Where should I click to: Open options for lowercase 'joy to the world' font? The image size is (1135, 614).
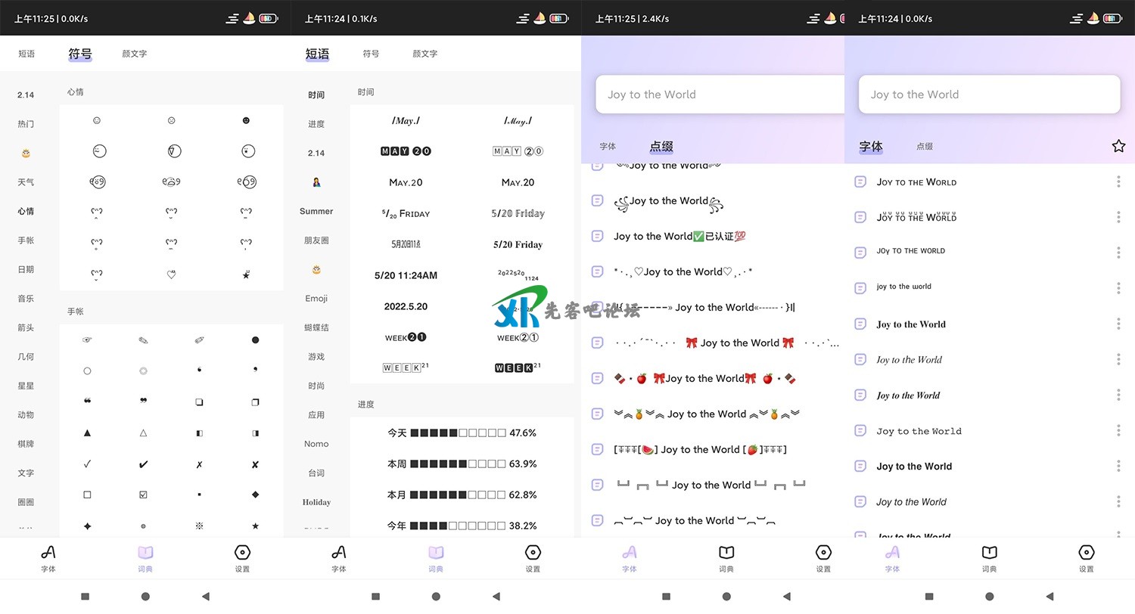point(1118,287)
